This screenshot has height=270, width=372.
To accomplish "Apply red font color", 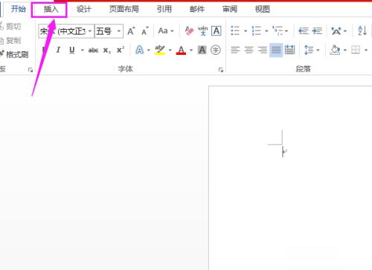I will point(181,50).
